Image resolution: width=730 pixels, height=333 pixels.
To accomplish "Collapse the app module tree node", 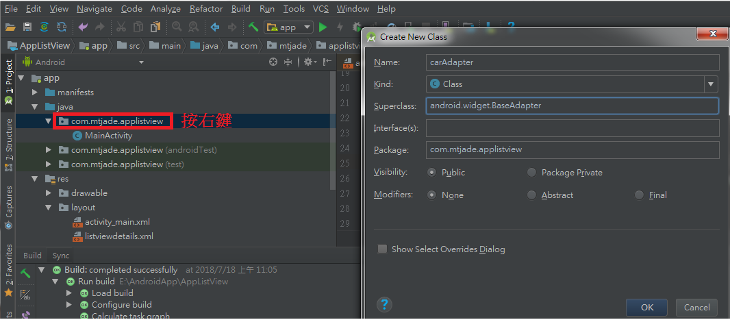I will (x=21, y=78).
